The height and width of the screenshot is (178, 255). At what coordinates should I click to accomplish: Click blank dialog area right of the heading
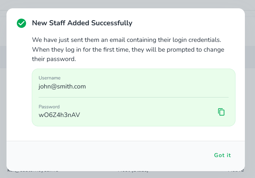click(188, 23)
